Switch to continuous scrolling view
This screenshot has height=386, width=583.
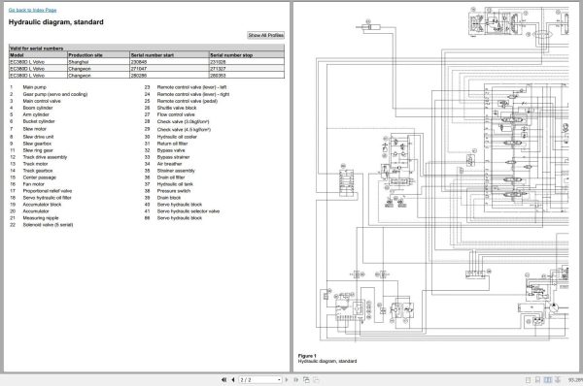click(537, 379)
